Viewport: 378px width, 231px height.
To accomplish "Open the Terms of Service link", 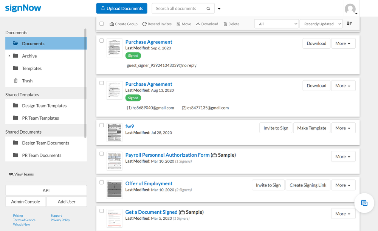I will (24, 220).
